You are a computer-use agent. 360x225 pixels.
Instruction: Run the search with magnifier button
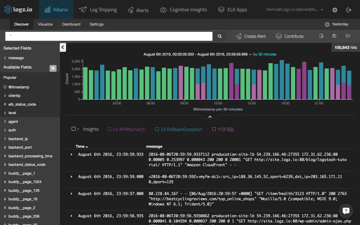coord(219,36)
